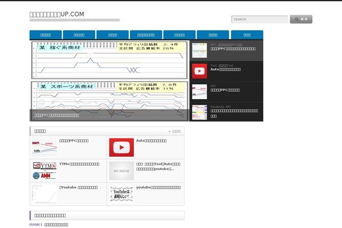Viewport: 342px width, 228px height.
Task: Open the growth curve graph thumbnail
Action: click(x=44, y=194)
